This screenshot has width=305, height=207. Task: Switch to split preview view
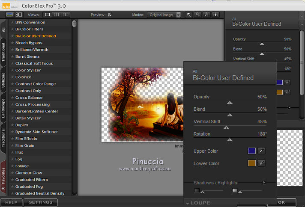point(57,15)
